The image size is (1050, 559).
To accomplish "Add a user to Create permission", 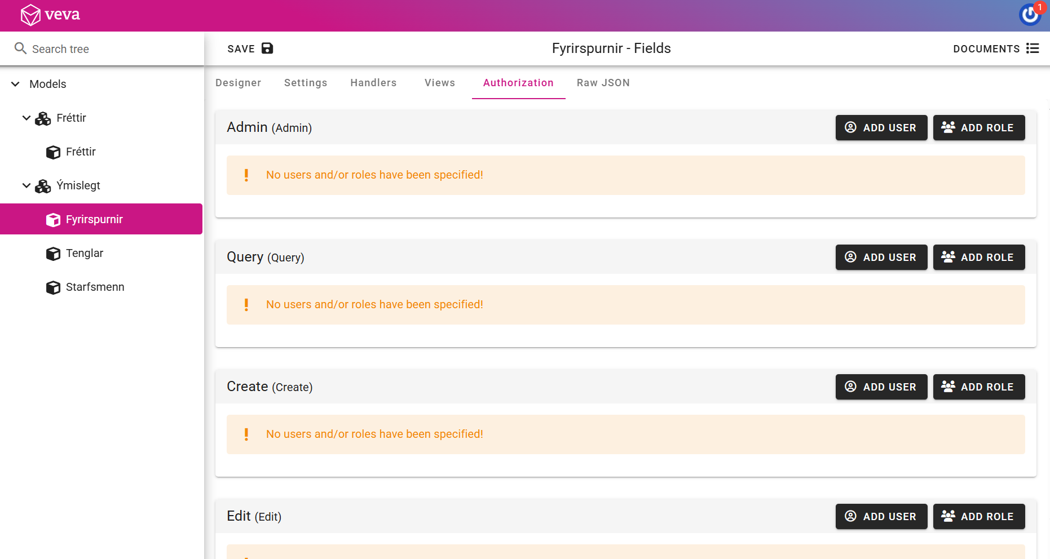I will 881,387.
